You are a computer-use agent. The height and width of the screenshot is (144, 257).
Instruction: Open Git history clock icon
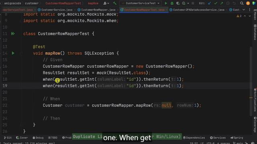tap(228, 3)
